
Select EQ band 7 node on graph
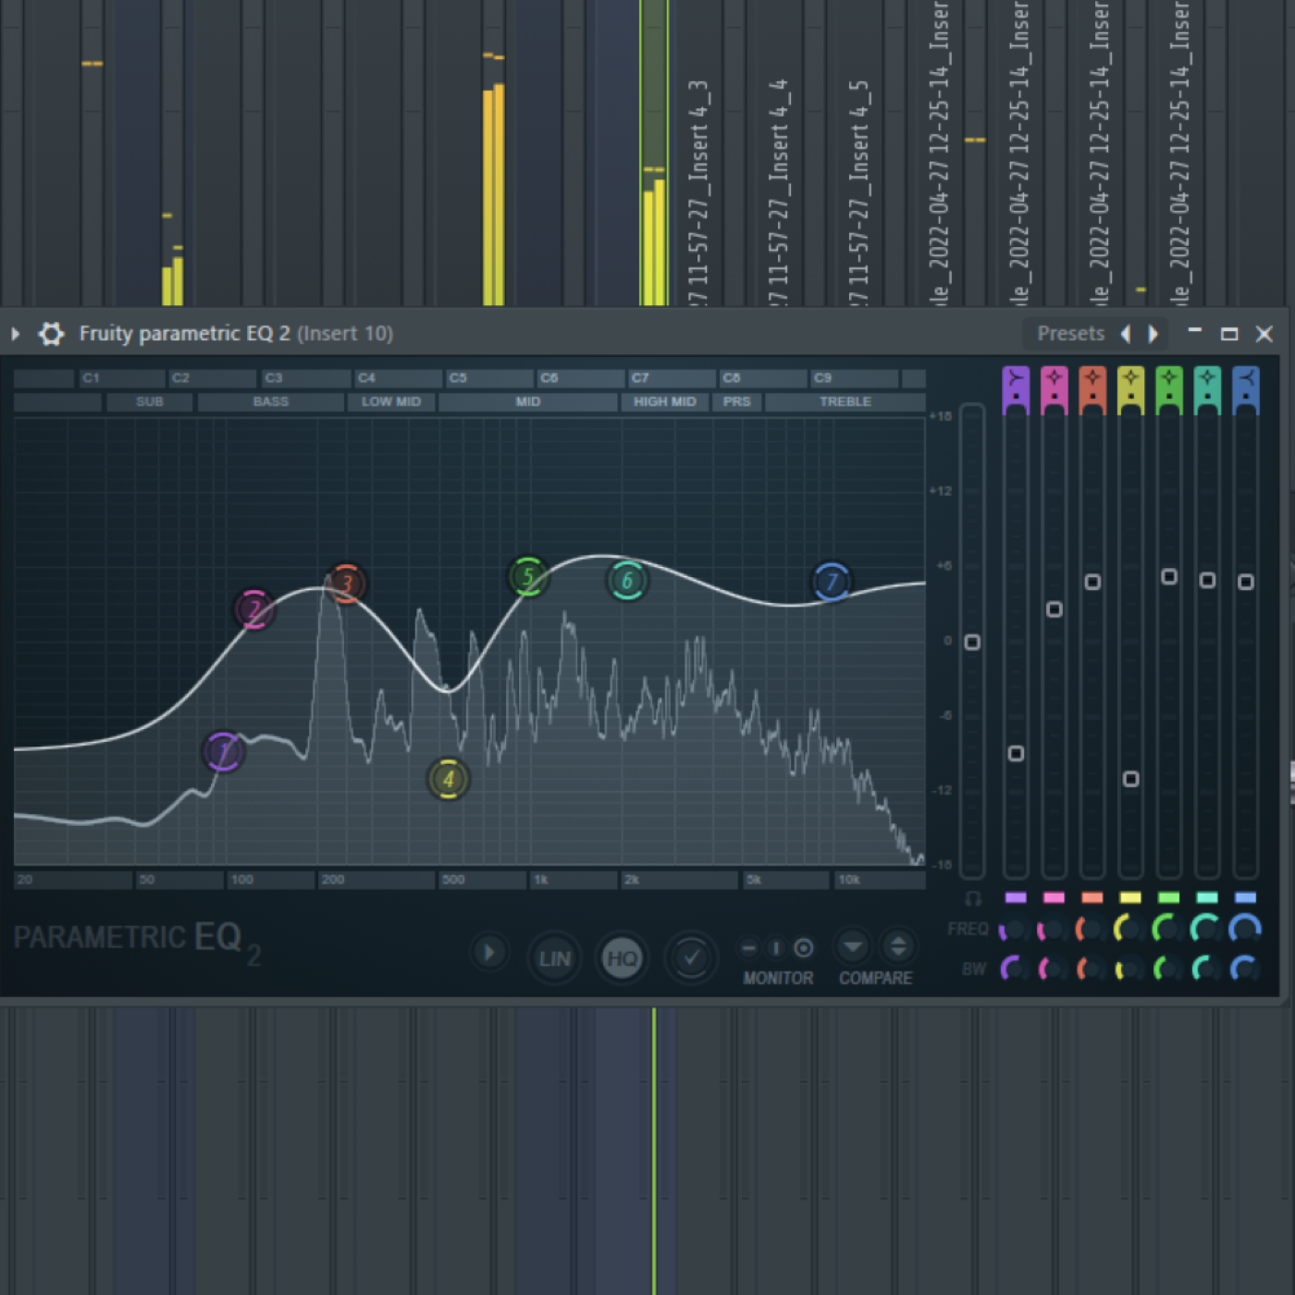click(831, 582)
